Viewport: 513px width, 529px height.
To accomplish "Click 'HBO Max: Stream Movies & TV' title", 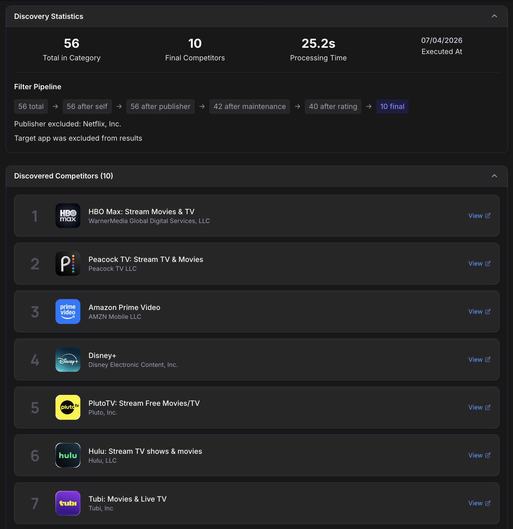I will [142, 212].
